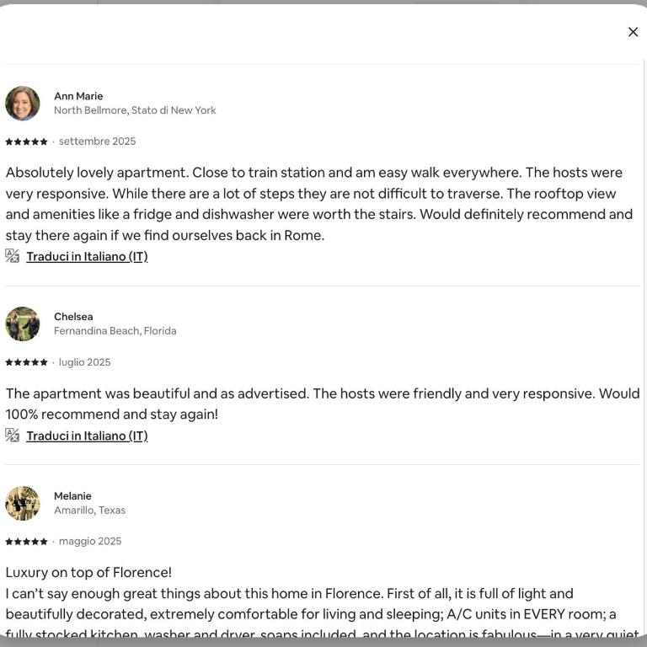Screen dimensions: 647x647
Task: Open Chelsea's profile avatar
Action: [x=23, y=323]
